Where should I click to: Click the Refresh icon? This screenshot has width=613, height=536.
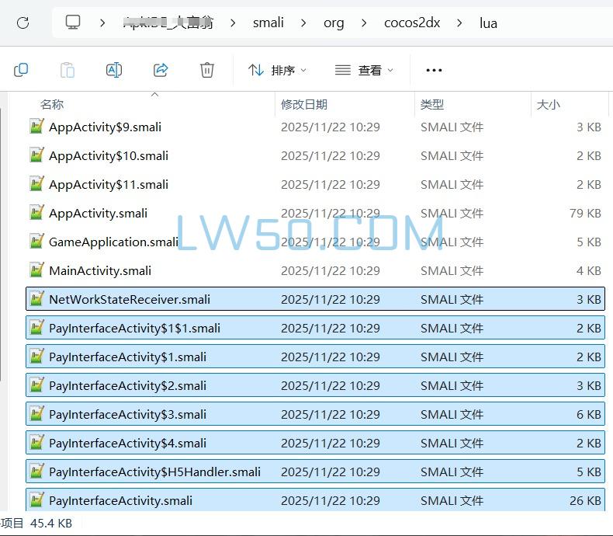click(x=23, y=23)
